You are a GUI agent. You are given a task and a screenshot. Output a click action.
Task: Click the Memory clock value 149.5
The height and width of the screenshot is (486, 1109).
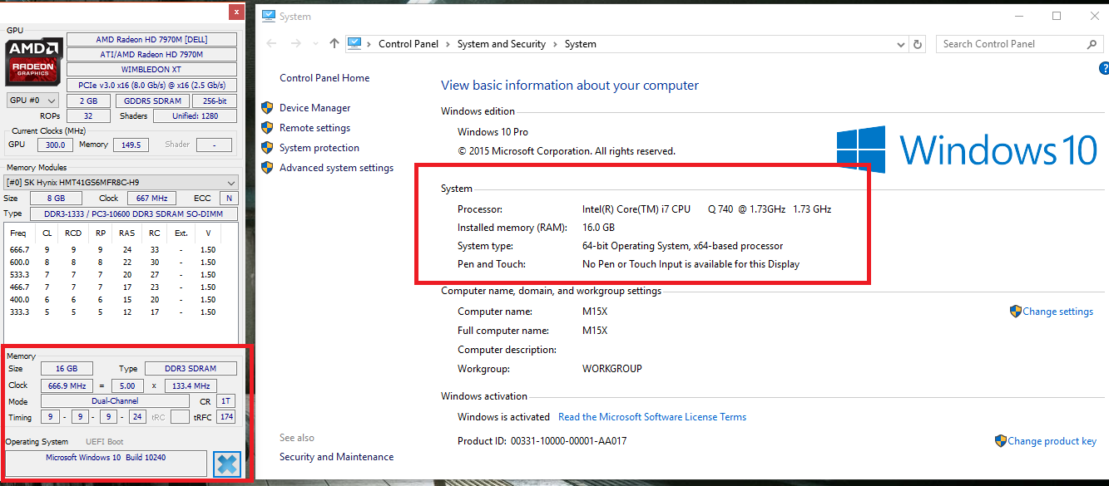pyautogui.click(x=131, y=145)
